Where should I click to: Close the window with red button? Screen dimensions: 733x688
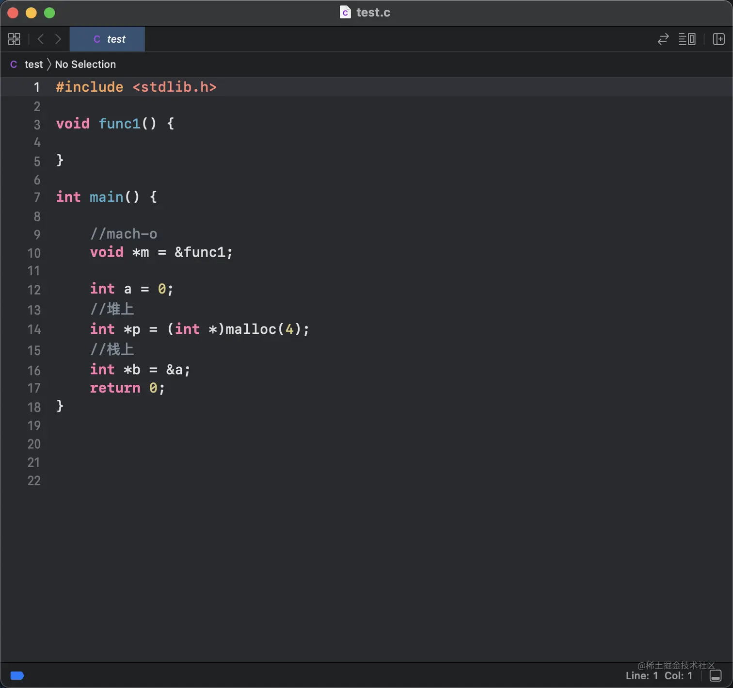[x=13, y=13]
